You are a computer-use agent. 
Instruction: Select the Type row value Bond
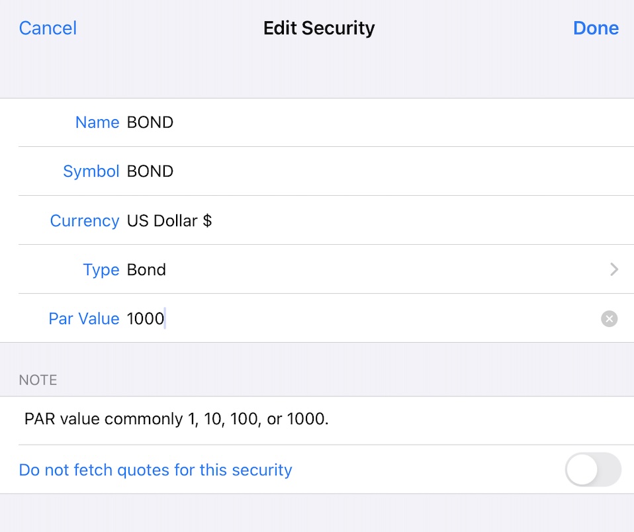[x=146, y=270]
